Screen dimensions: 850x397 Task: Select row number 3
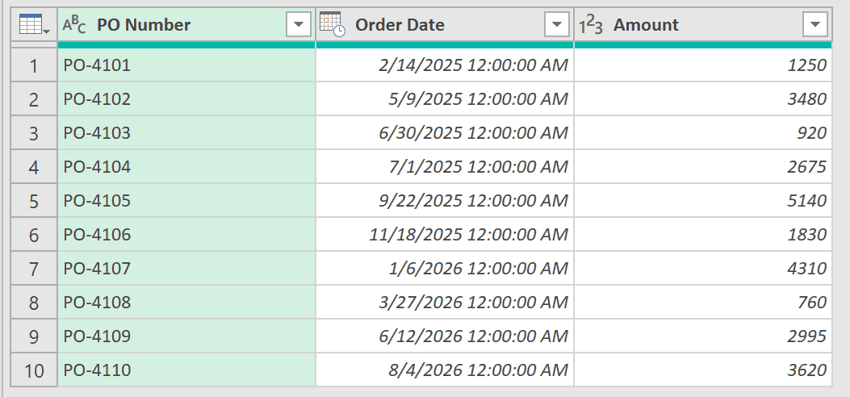coord(34,132)
